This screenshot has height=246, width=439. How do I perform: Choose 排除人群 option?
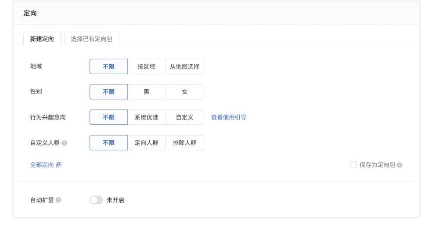coord(185,143)
